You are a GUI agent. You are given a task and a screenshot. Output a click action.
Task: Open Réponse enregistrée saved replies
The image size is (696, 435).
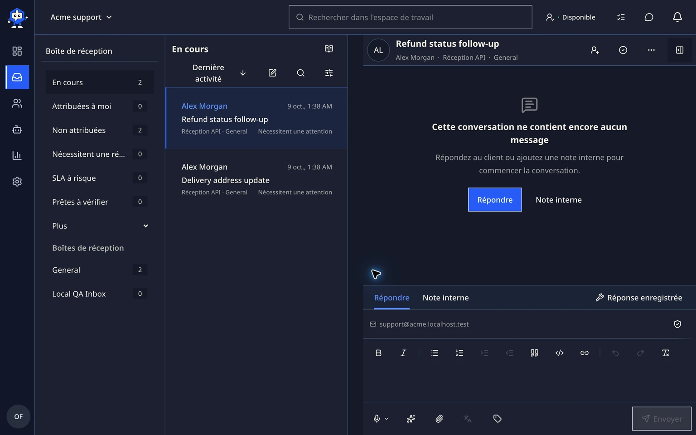tap(638, 298)
